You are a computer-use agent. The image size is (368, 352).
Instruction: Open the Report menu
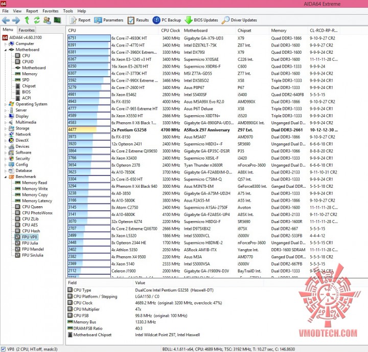coord(32,11)
